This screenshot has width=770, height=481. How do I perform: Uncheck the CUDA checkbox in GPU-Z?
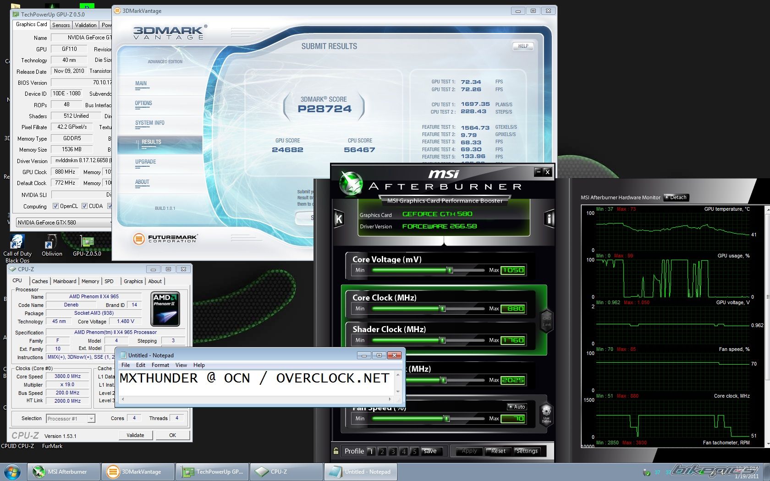click(84, 206)
